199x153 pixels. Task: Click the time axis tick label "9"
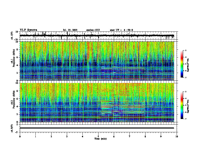point(161,136)
